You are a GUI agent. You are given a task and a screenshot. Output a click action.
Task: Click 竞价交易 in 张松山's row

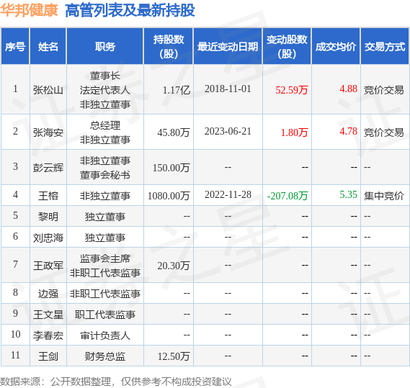pyautogui.click(x=383, y=90)
